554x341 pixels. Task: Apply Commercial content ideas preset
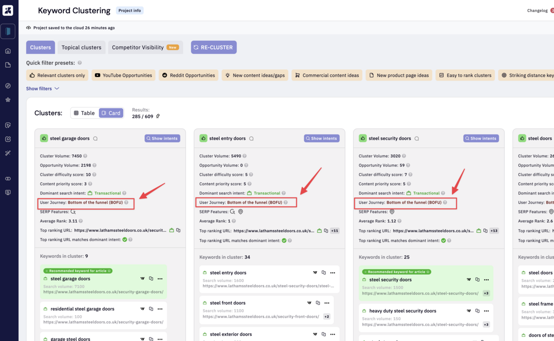(327, 75)
